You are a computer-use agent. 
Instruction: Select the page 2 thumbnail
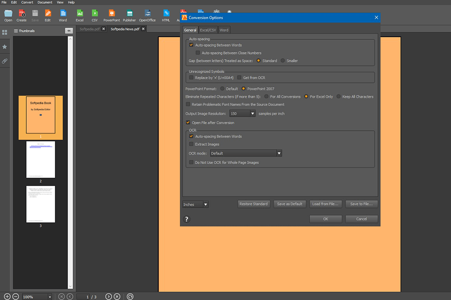click(40, 160)
